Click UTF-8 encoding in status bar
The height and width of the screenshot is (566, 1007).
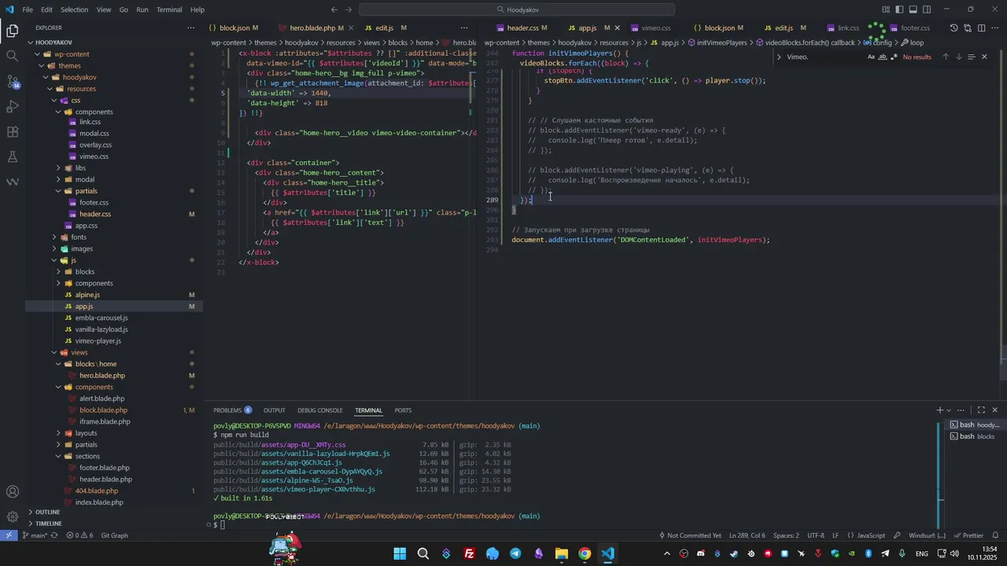(816, 535)
